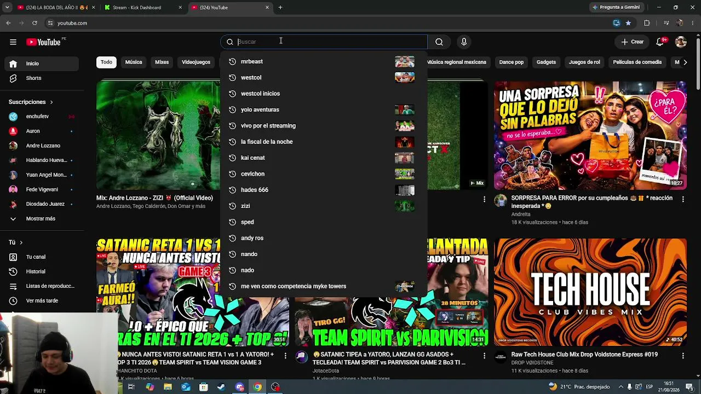Open more options for Raw Tech House video

(683, 356)
